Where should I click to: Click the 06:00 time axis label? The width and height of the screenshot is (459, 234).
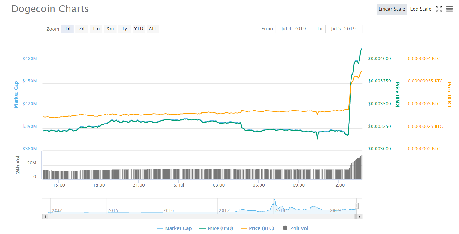coord(259,185)
